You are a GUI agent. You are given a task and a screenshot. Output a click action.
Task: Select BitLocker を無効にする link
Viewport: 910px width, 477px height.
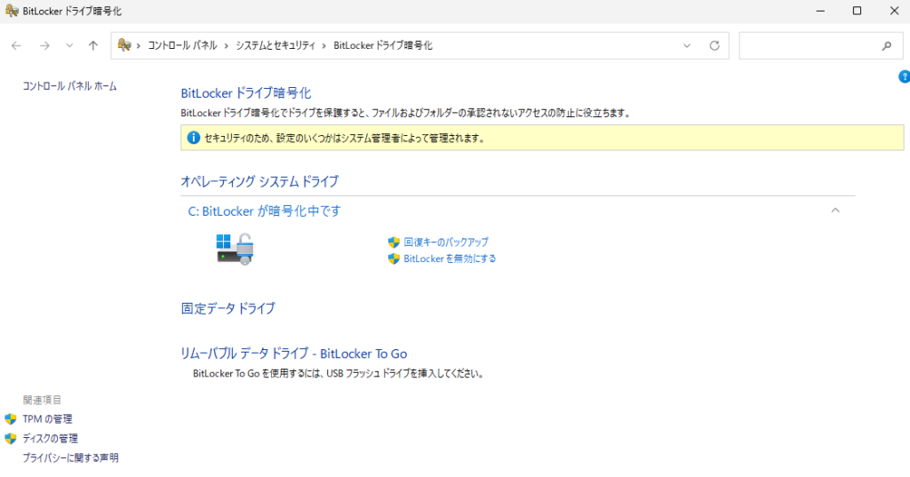pyautogui.click(x=450, y=258)
